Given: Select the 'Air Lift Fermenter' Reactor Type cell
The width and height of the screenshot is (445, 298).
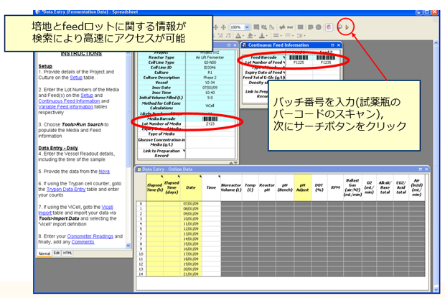Looking at the screenshot, I should [x=210, y=57].
